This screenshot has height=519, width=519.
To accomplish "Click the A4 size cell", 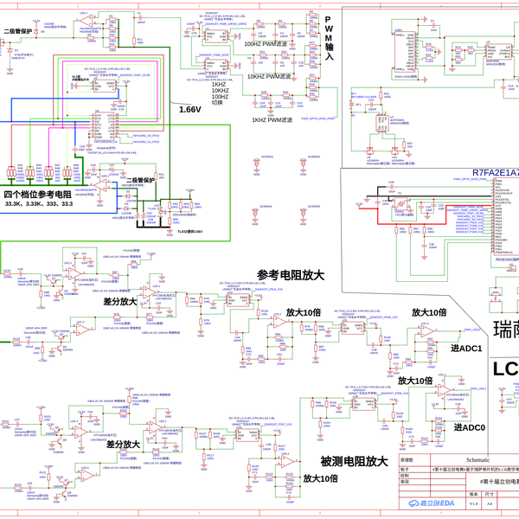I will (x=490, y=503).
